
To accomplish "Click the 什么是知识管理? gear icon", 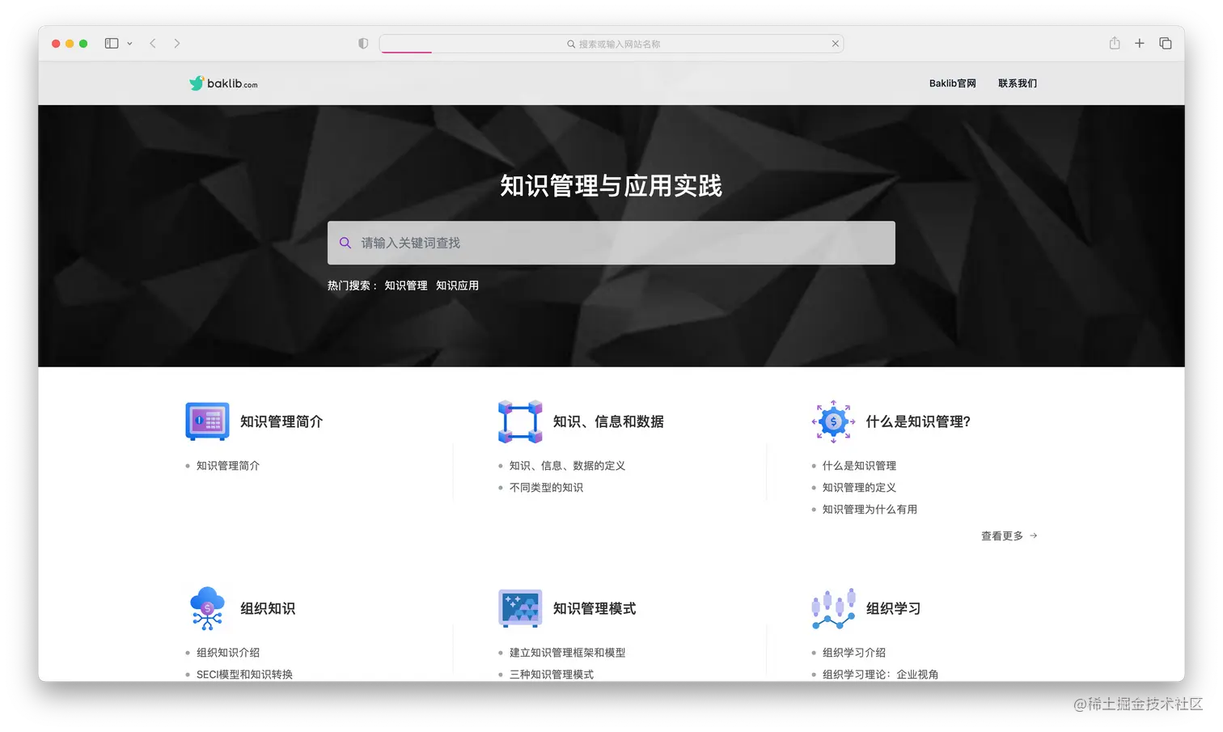I will pyautogui.click(x=833, y=421).
